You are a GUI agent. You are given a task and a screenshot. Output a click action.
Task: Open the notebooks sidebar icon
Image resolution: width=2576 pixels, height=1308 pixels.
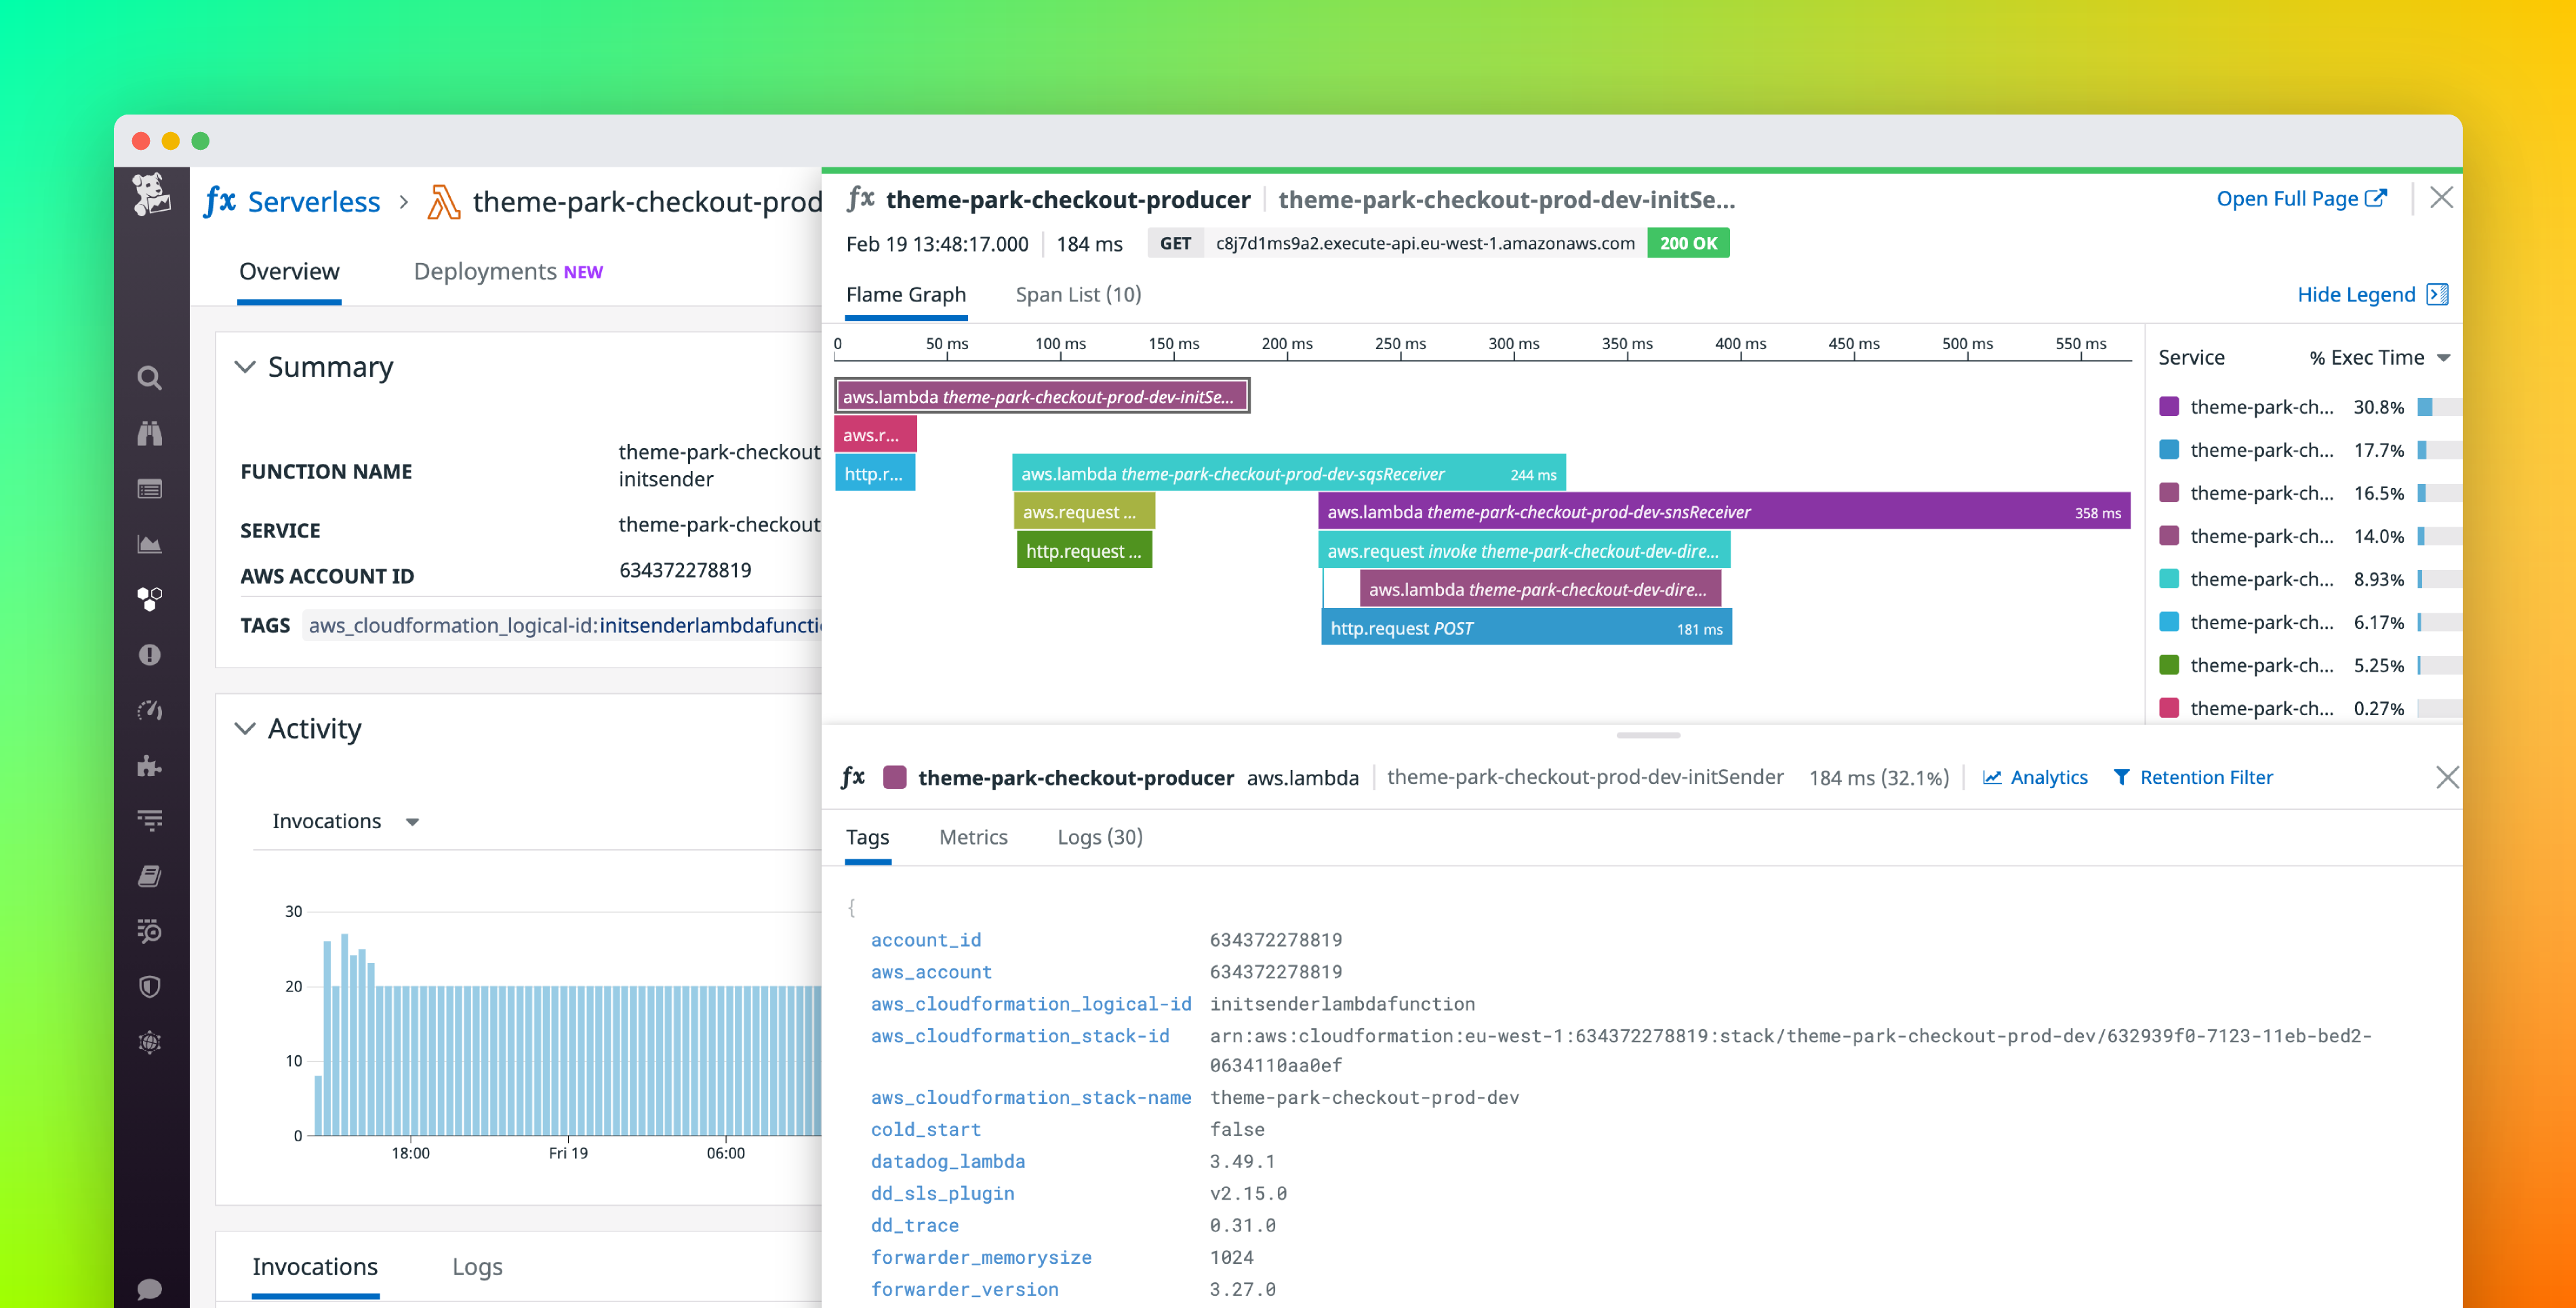tap(150, 876)
